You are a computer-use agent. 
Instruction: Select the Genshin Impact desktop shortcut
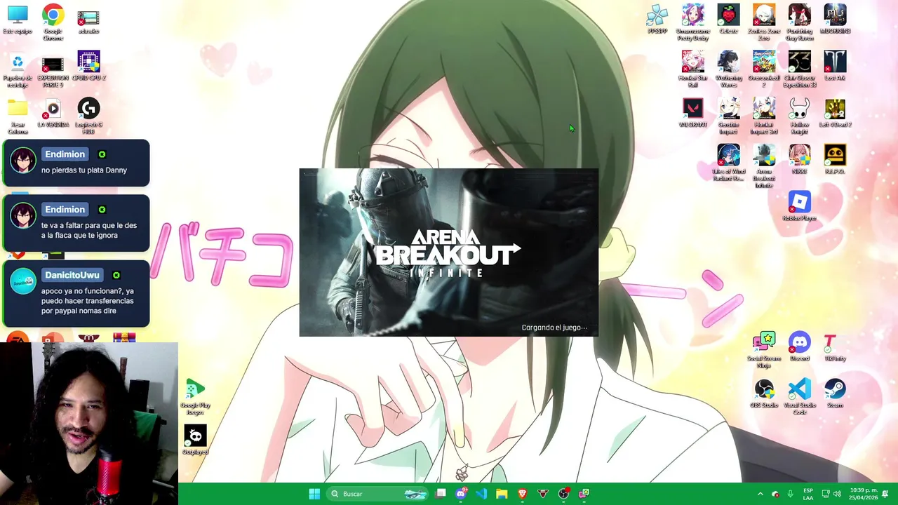[x=728, y=116]
